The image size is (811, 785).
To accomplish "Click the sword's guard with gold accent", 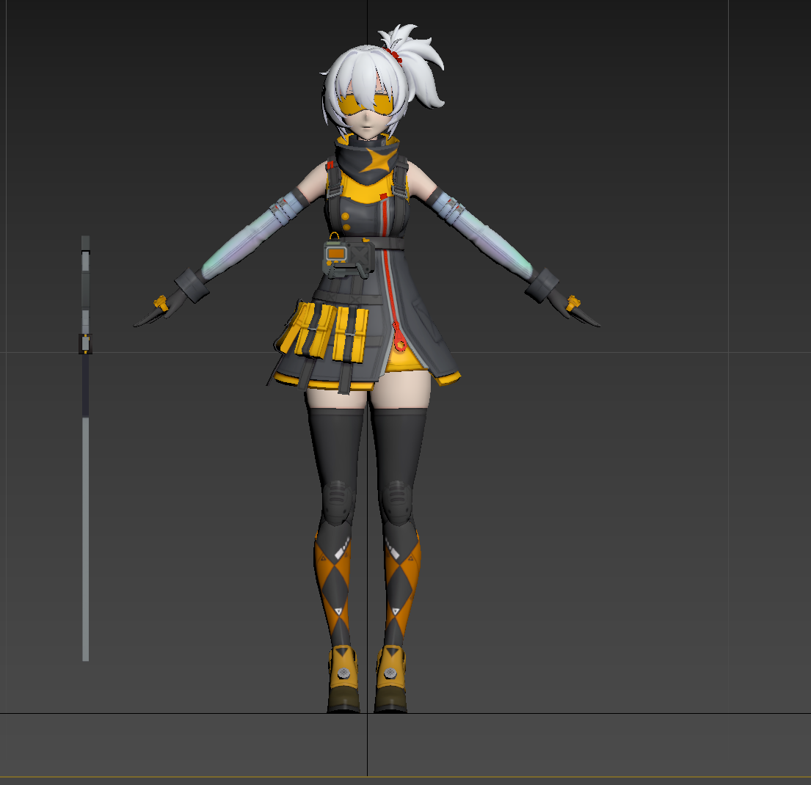I will click(x=86, y=343).
